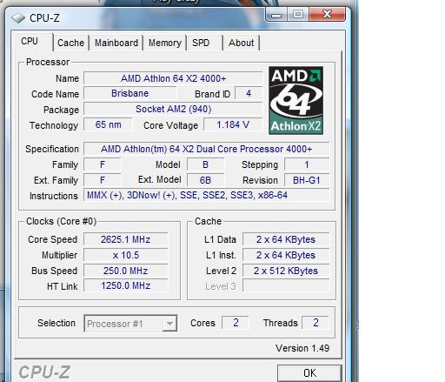Image resolution: width=445 pixels, height=382 pixels.
Task: Click the HT Link value 1250.0 MHz
Action: pos(125,285)
